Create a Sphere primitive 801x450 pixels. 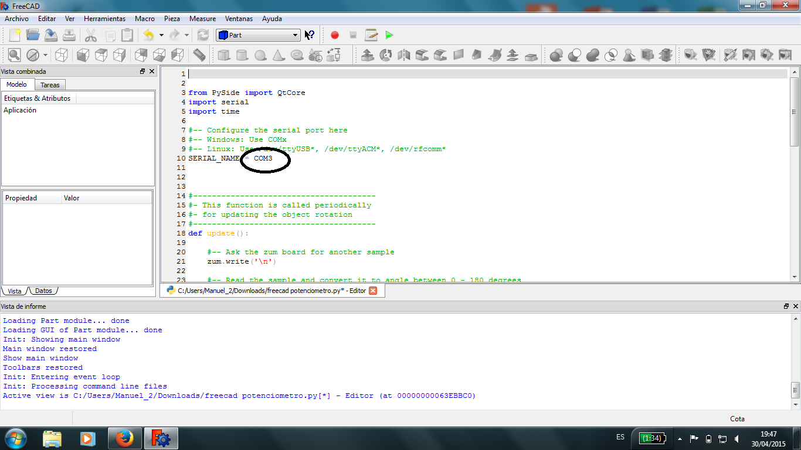tap(260, 55)
